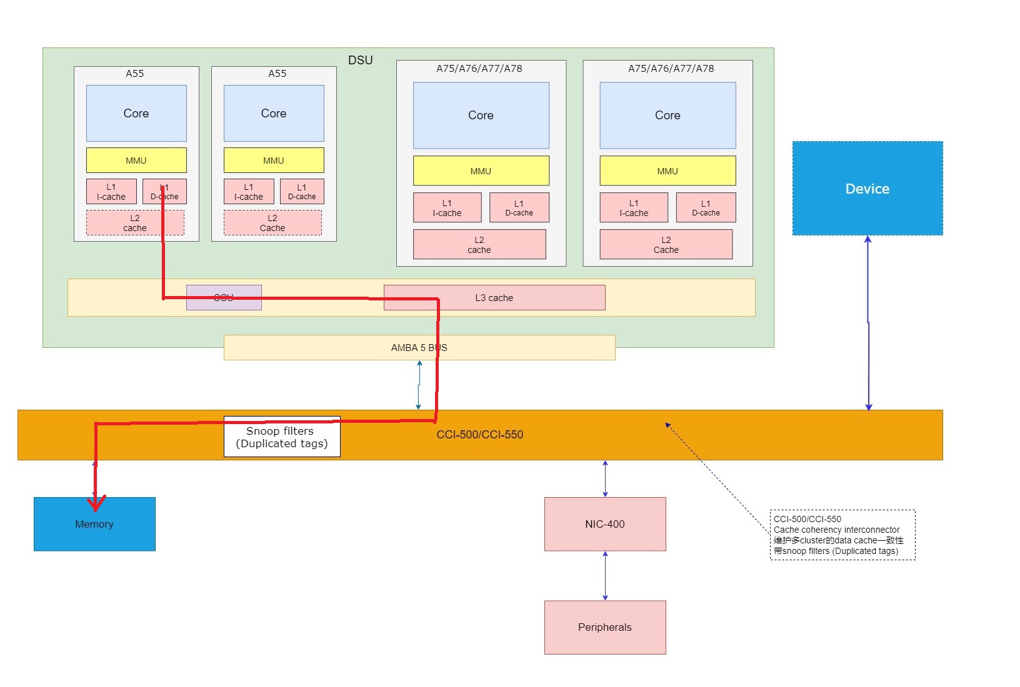1020x687 pixels.
Task: Select the Core box in the second A55
Action: (274, 113)
